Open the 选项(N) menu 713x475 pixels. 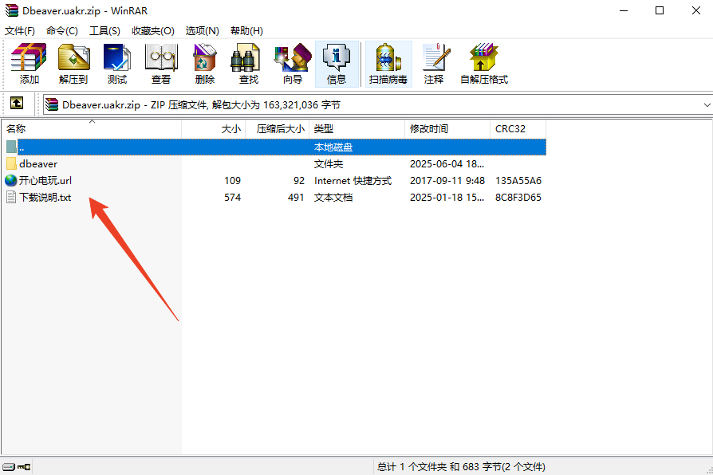[202, 31]
